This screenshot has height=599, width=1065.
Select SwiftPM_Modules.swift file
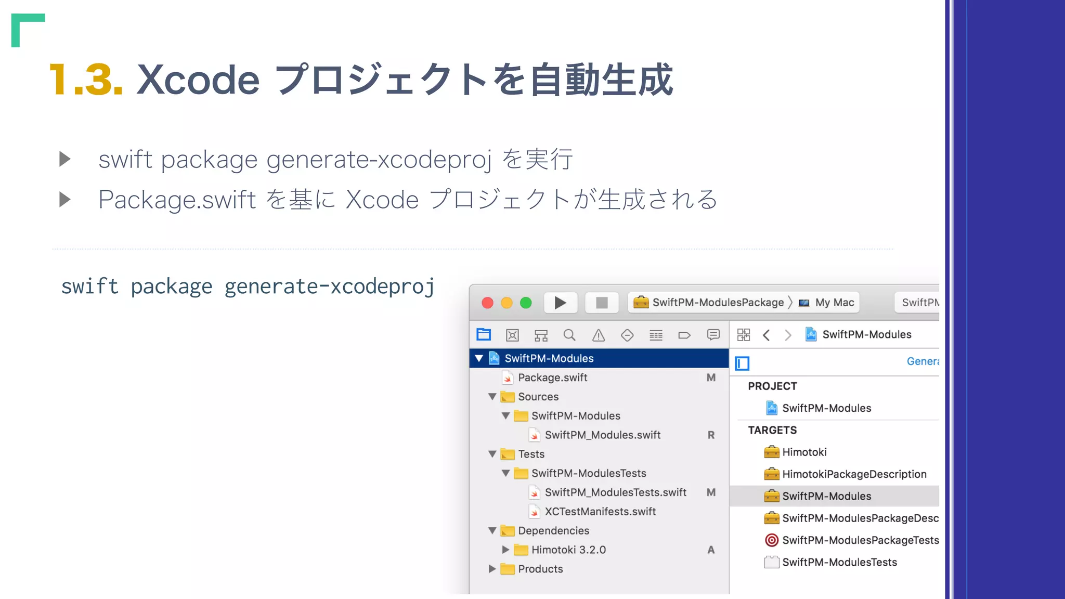pyautogui.click(x=599, y=435)
